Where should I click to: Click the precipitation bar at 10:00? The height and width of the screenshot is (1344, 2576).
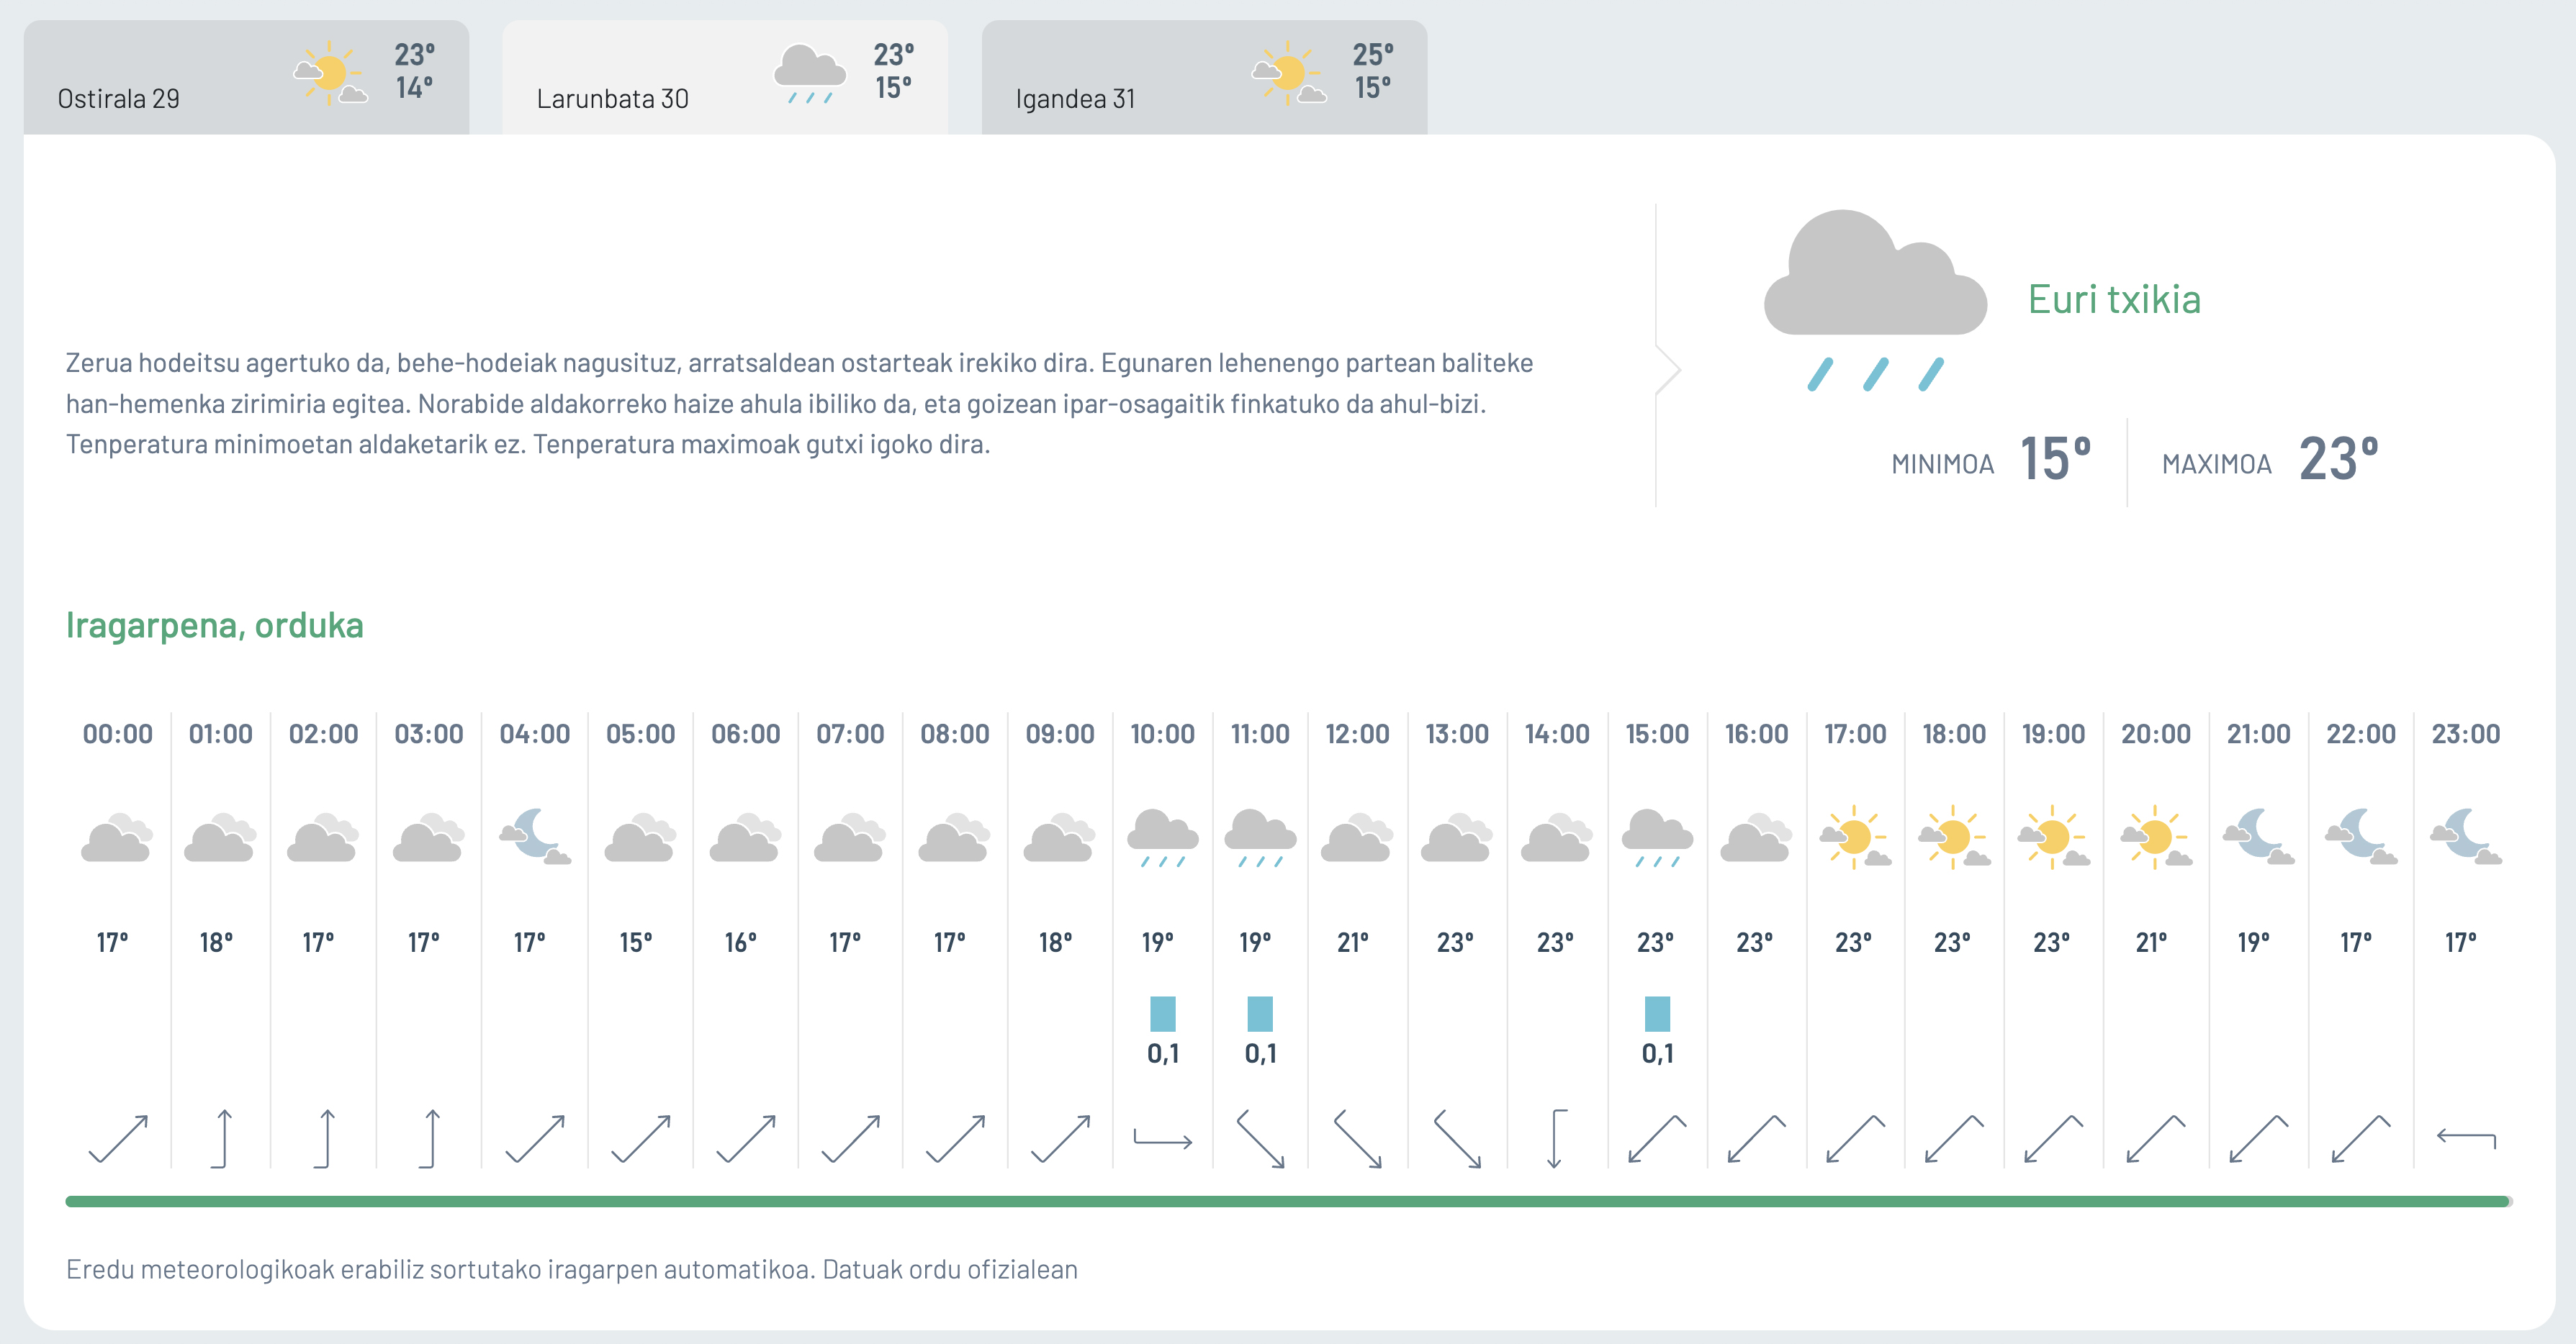pyautogui.click(x=1163, y=1013)
